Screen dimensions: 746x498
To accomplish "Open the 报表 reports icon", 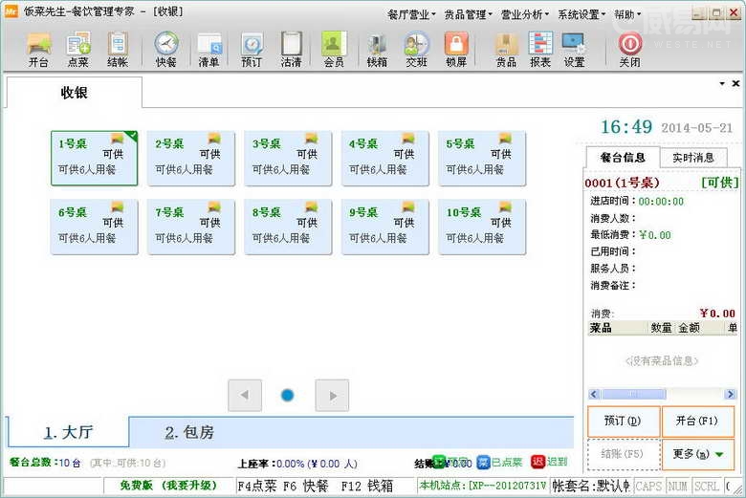I will point(540,49).
